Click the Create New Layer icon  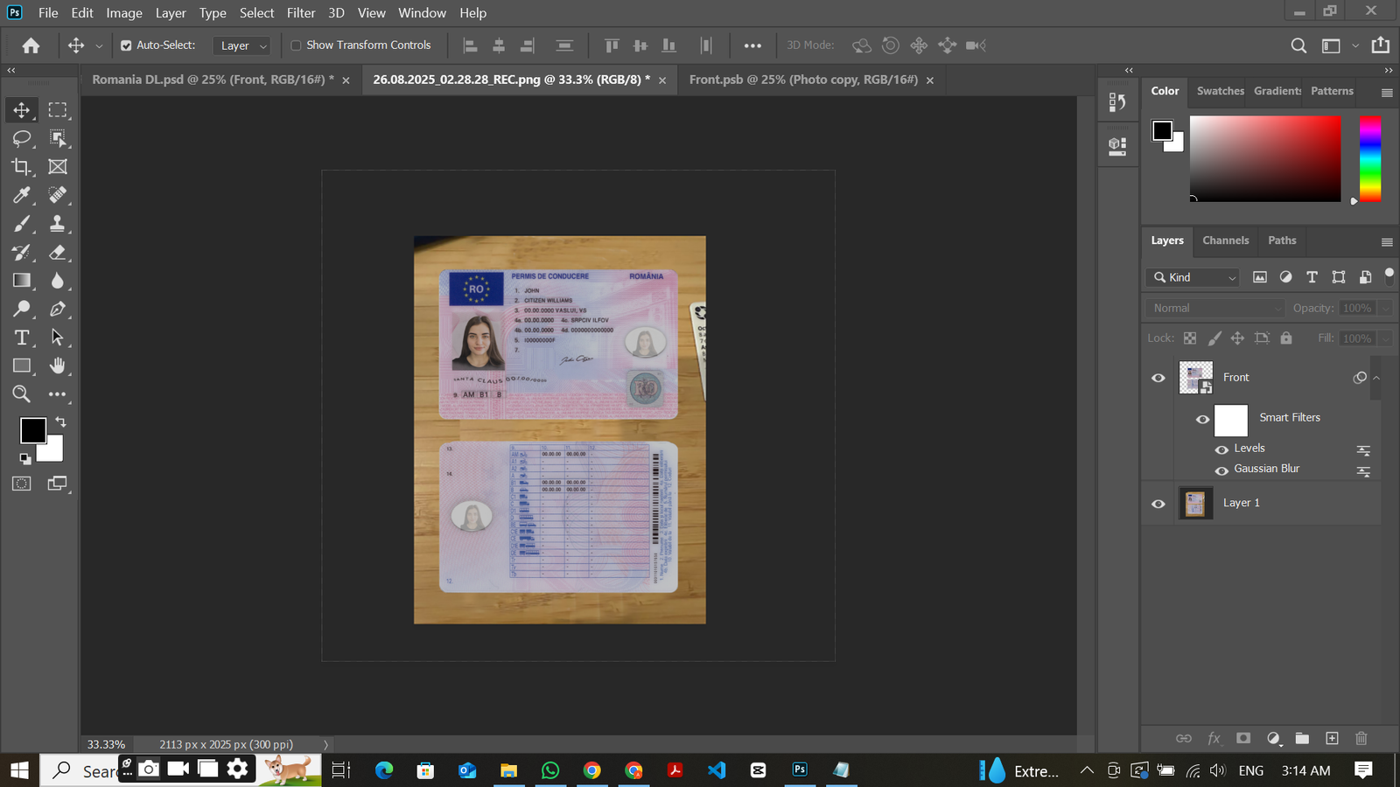point(1332,738)
